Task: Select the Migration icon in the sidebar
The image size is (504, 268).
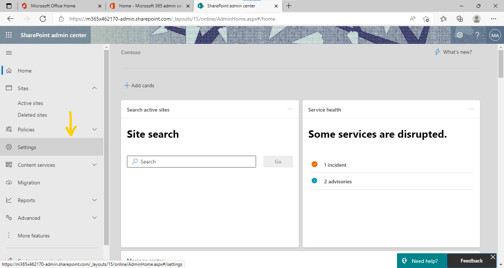Action: pyautogui.click(x=9, y=182)
